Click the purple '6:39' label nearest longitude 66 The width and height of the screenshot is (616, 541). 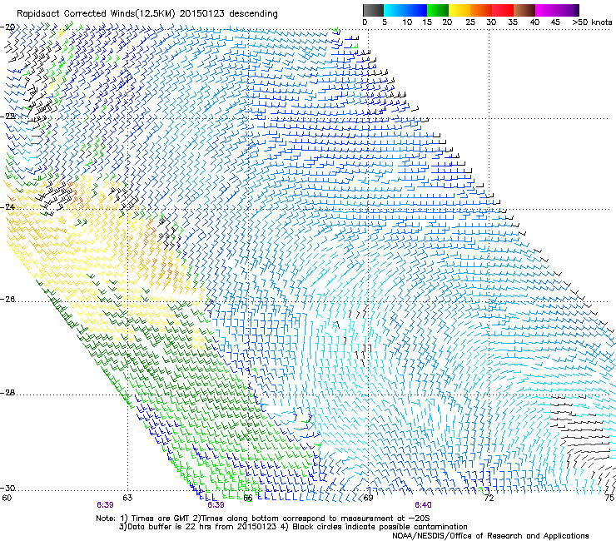point(216,505)
